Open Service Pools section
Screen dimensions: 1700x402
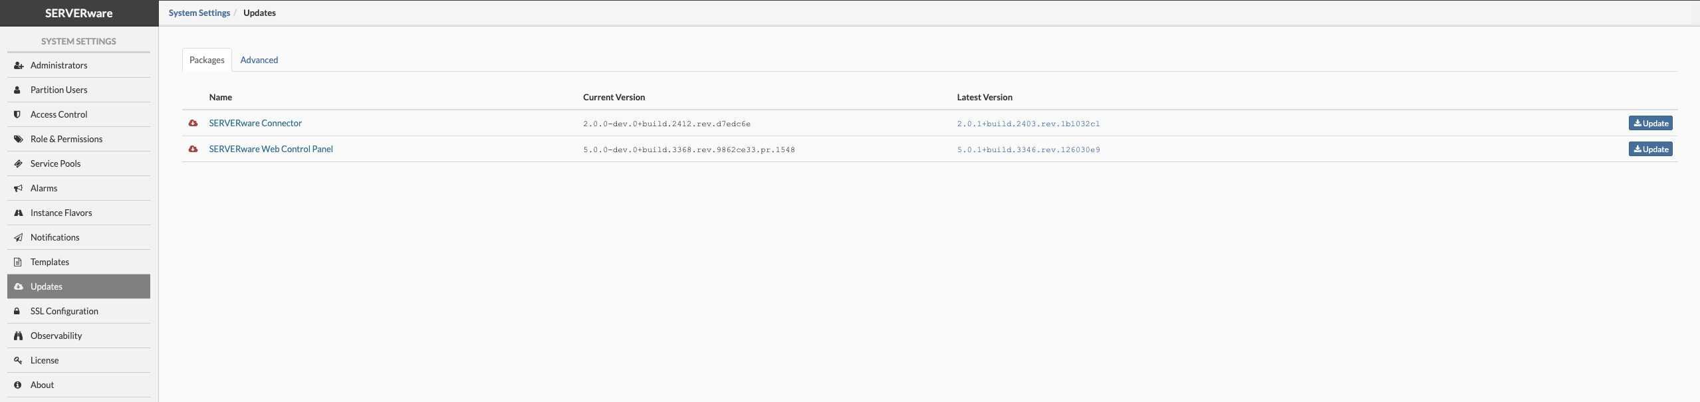[x=78, y=163]
